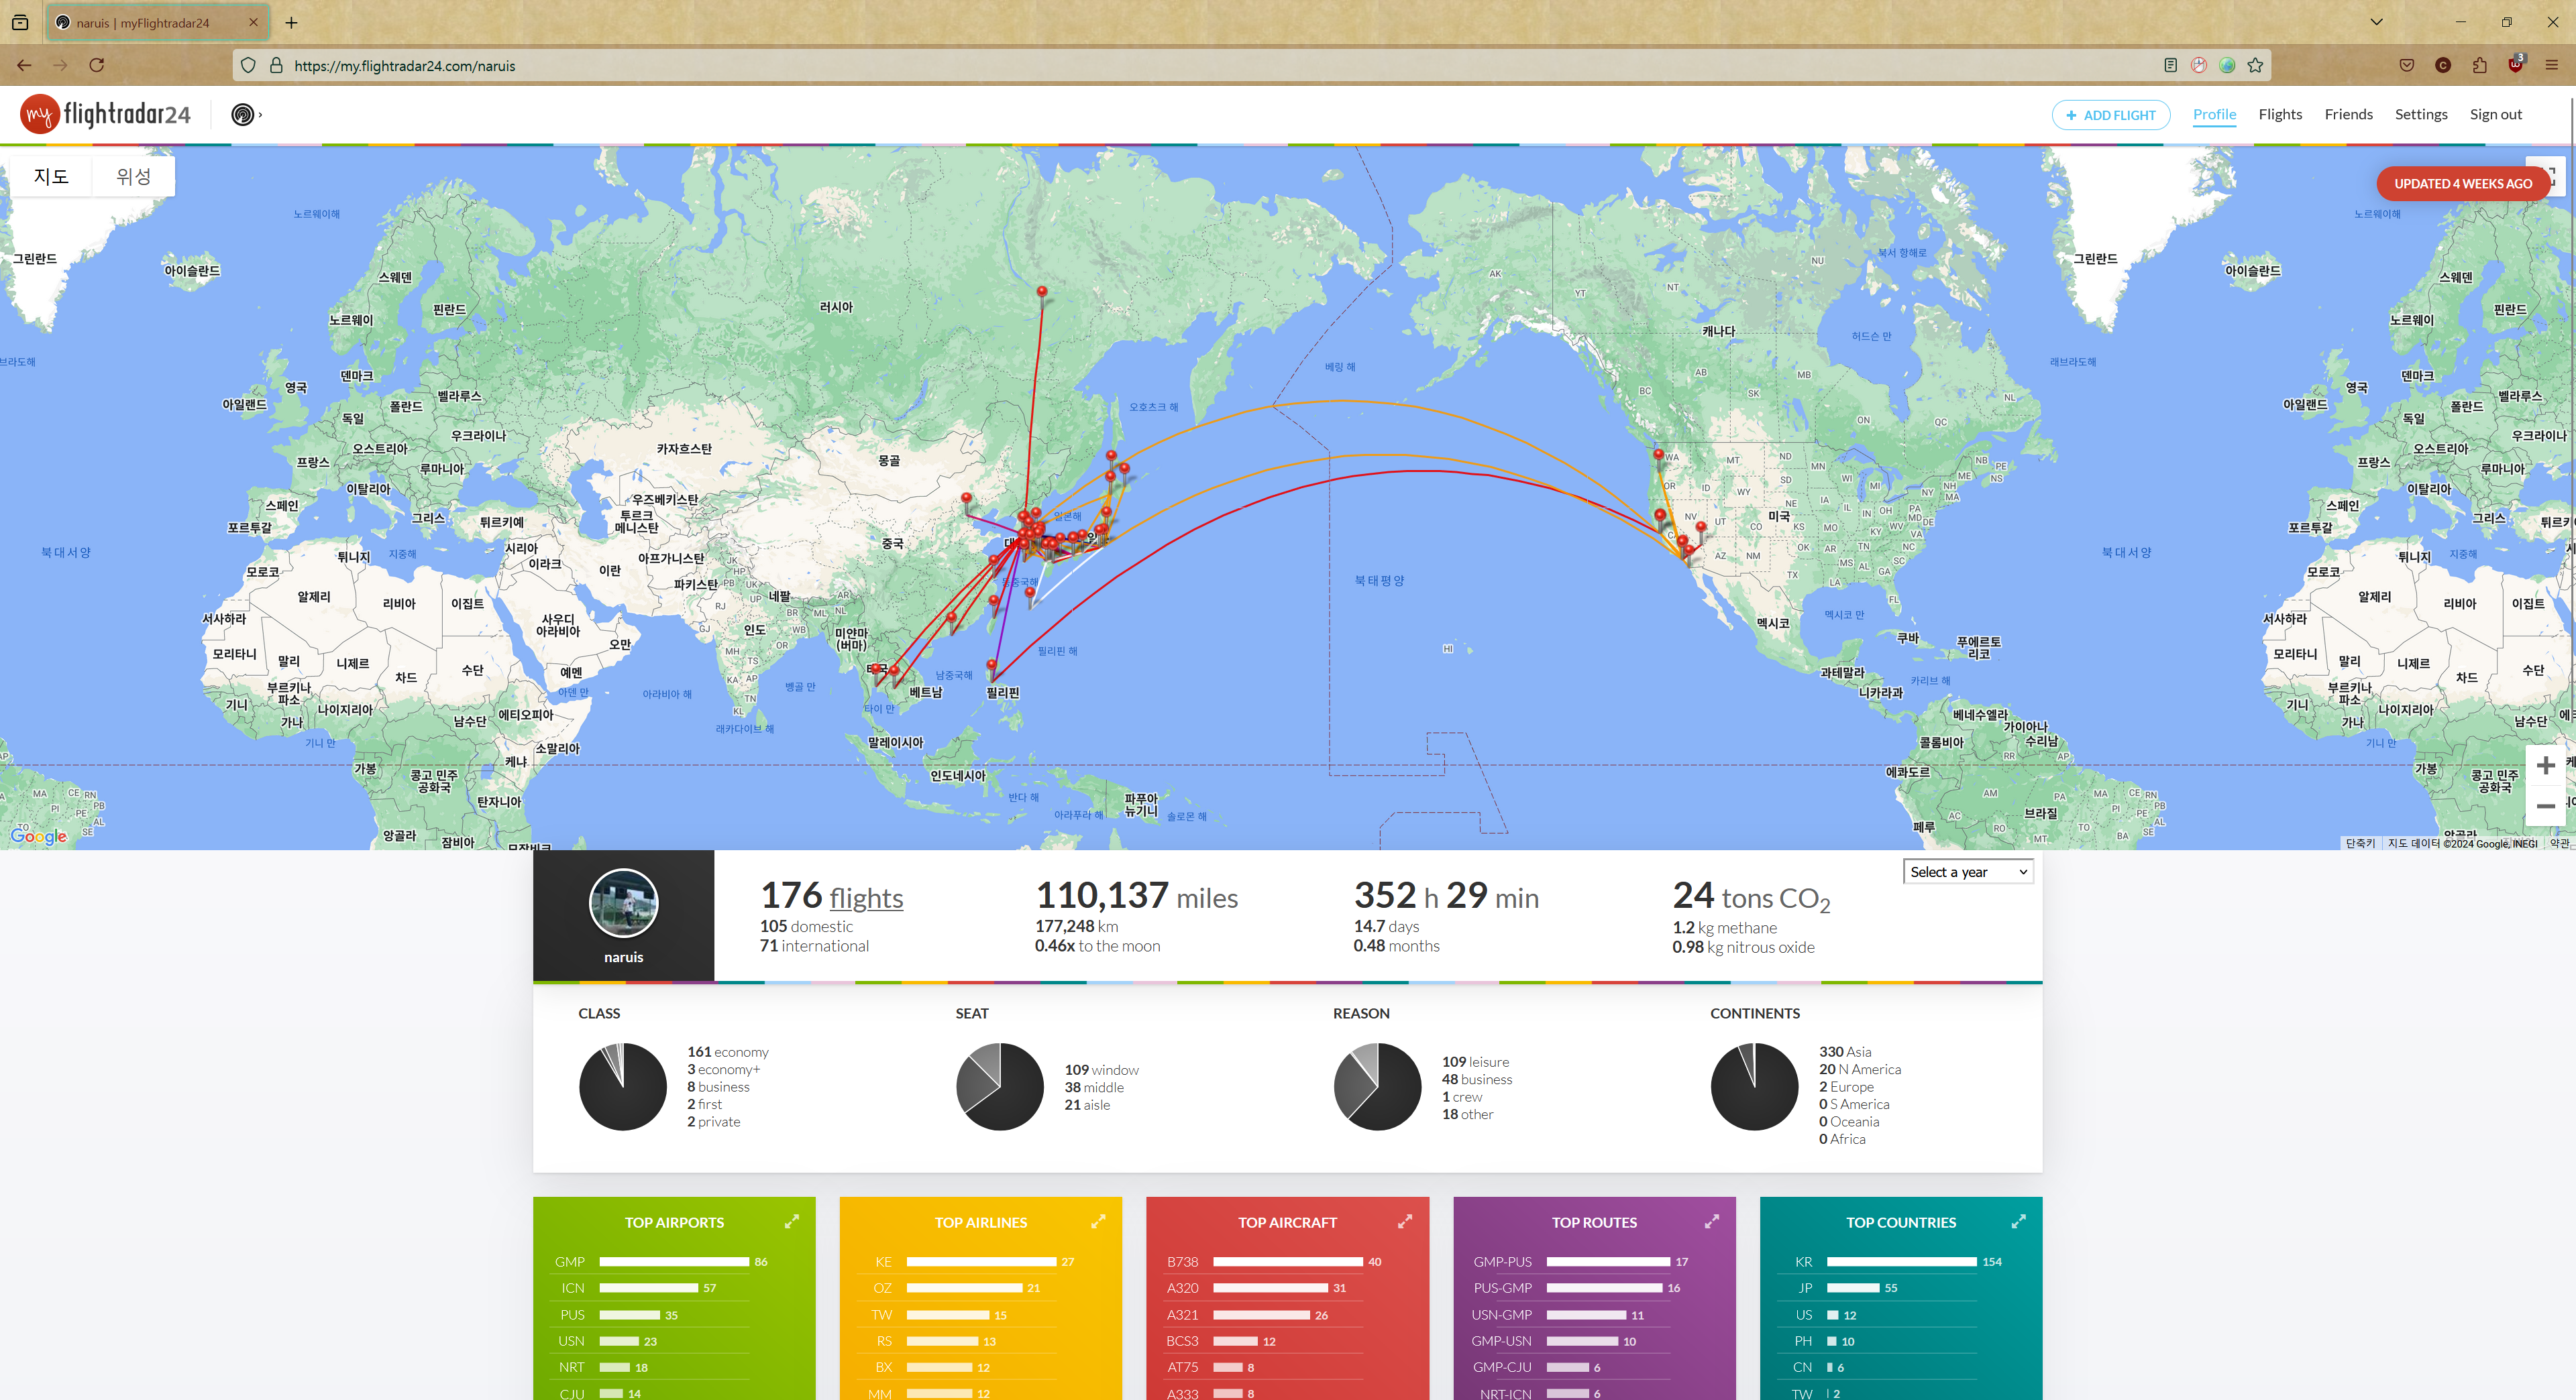Image resolution: width=2576 pixels, height=1400 pixels.
Task: Open the browser tab list chevron
Action: pos(2376,22)
